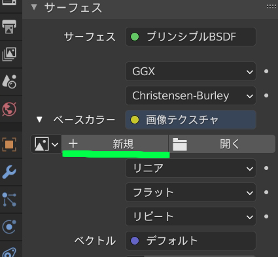Open the Physics properties tab icon
Image resolution: width=278 pixels, height=257 pixels.
tap(9, 227)
